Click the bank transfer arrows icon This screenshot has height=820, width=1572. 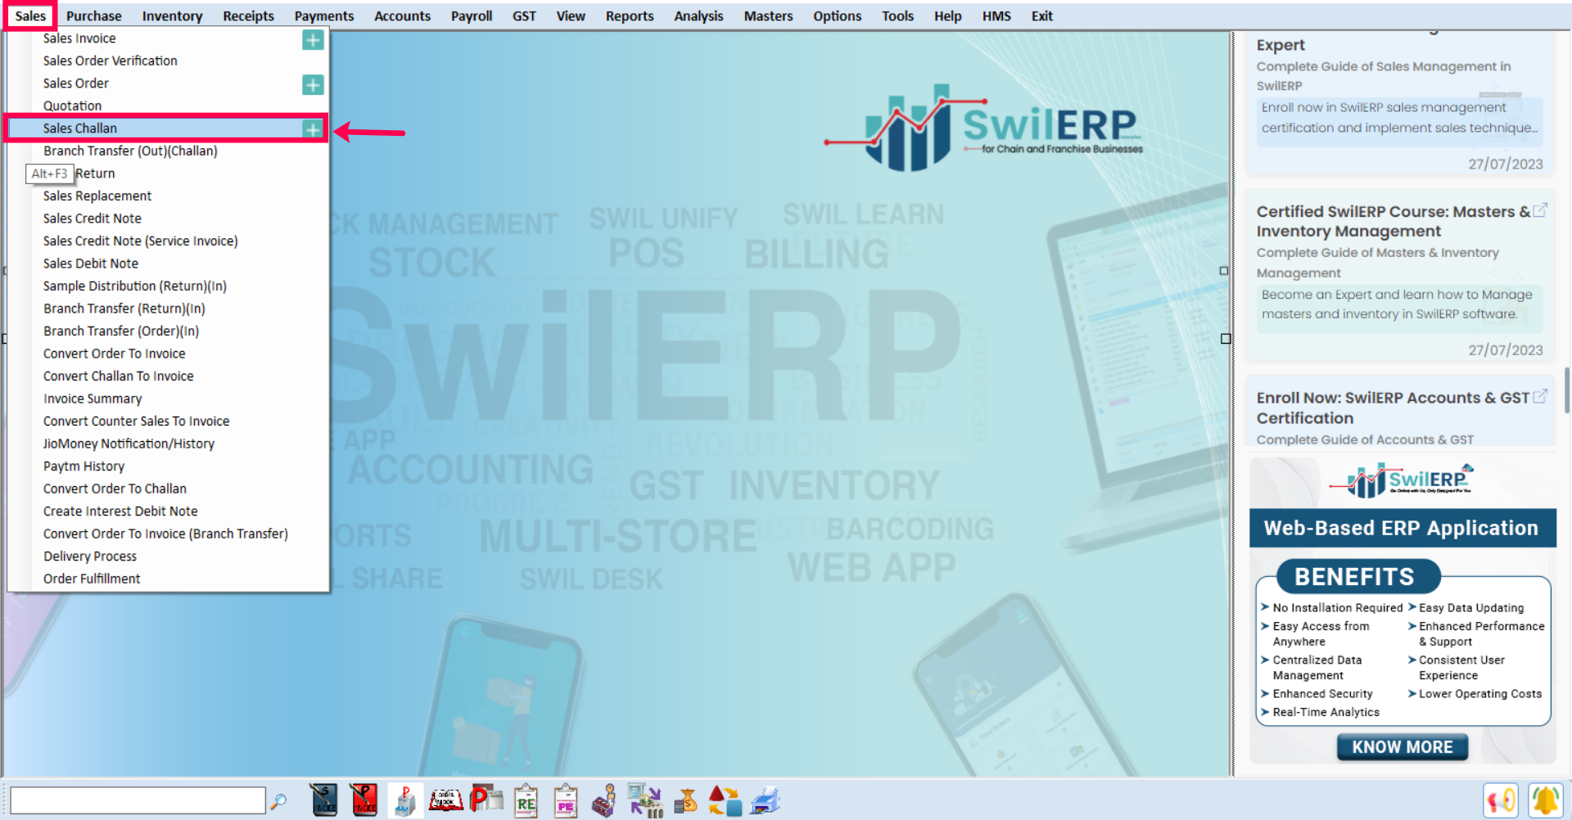coord(645,800)
